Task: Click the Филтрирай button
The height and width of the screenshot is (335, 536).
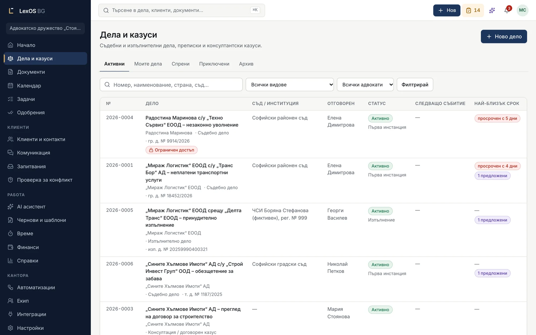Action: pos(415,84)
